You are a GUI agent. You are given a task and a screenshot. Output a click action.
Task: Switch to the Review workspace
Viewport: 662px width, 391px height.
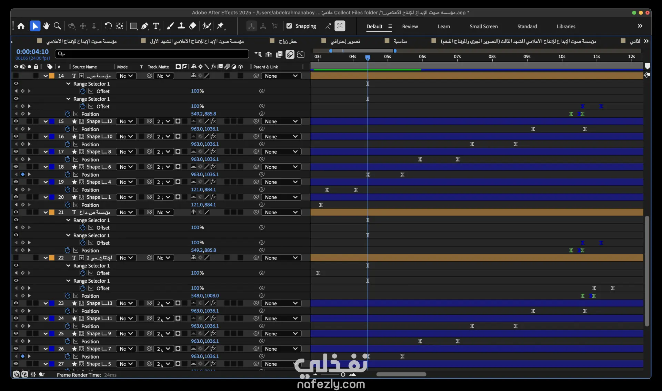(410, 27)
